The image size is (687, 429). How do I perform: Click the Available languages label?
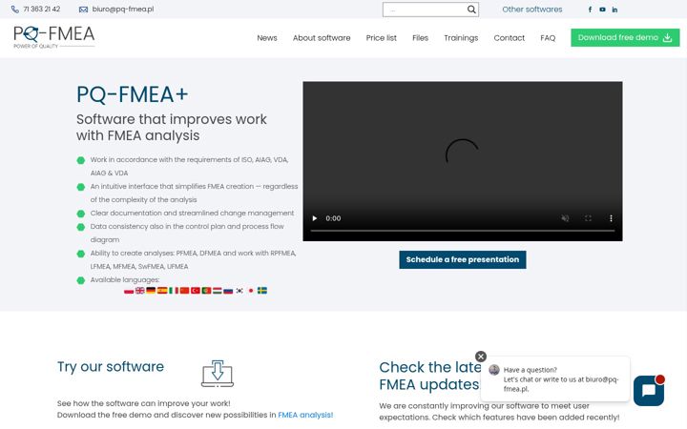click(x=125, y=279)
